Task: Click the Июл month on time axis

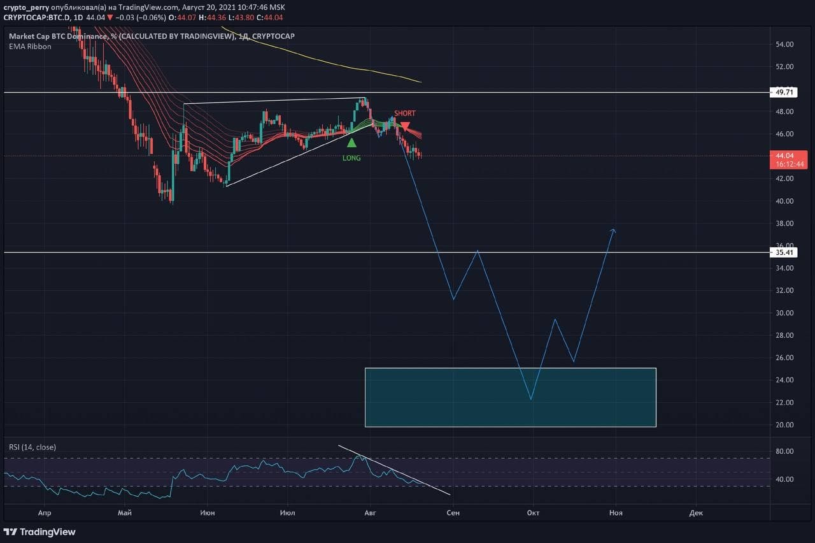Action: click(x=287, y=512)
